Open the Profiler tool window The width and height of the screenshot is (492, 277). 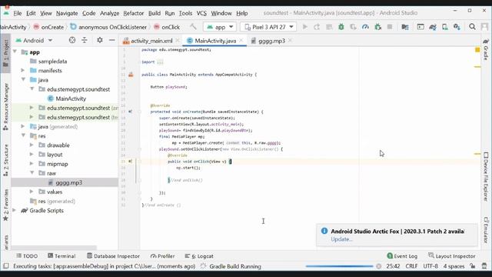point(162,256)
